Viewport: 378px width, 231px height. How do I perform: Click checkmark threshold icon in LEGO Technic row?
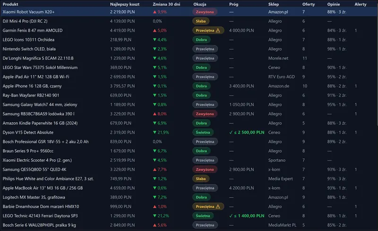(x=231, y=216)
